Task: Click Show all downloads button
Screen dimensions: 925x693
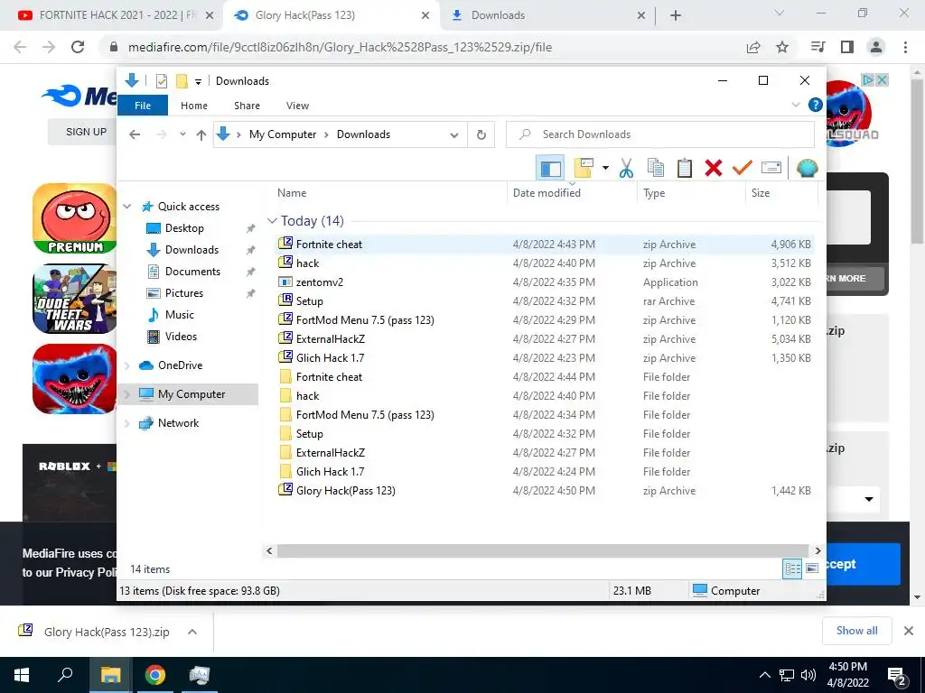Action: [856, 631]
